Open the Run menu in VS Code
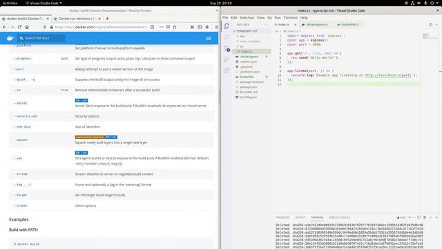This screenshot has width=442, height=249. 278,17
